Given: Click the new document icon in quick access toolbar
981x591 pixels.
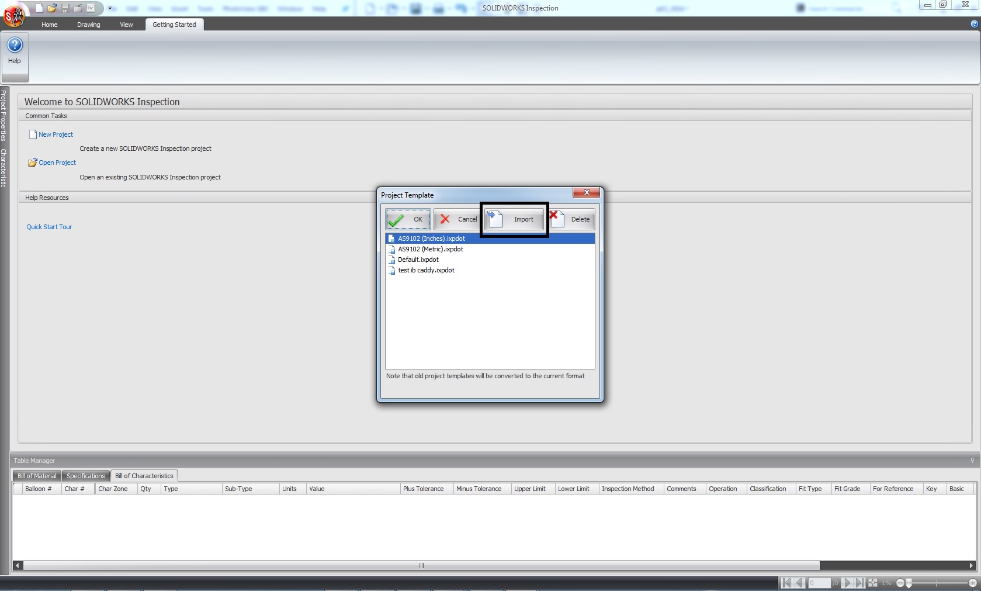Looking at the screenshot, I should [39, 8].
